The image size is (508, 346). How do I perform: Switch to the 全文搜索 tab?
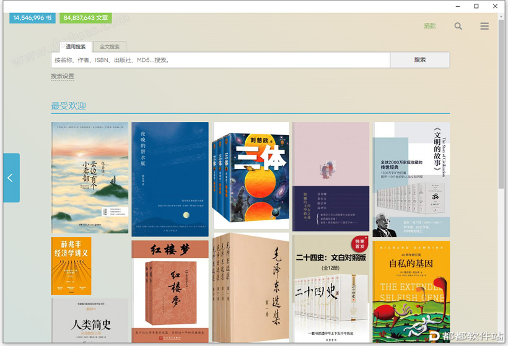[x=110, y=46]
